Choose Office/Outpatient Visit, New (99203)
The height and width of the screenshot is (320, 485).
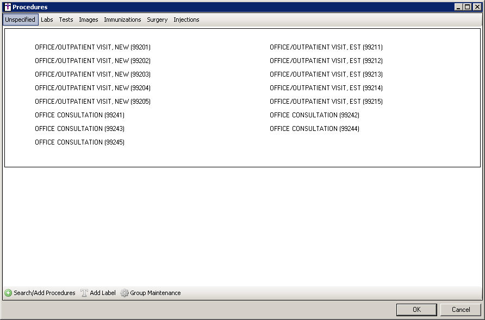pos(92,74)
